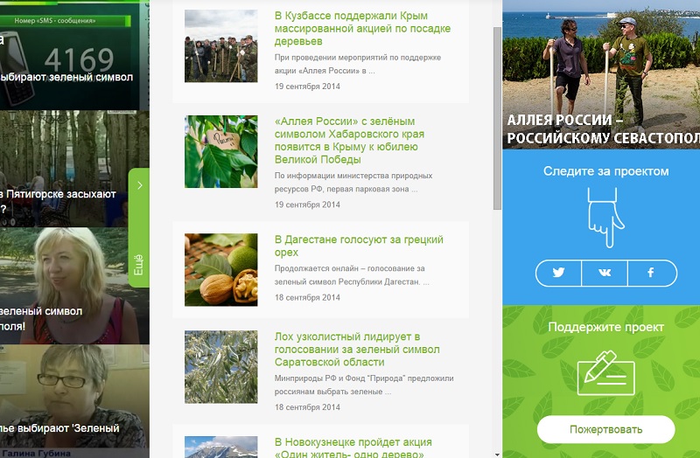The height and width of the screenshot is (458, 700).
Task: Click '18 сентября 2014' under the Dagestan article
Action: (307, 297)
